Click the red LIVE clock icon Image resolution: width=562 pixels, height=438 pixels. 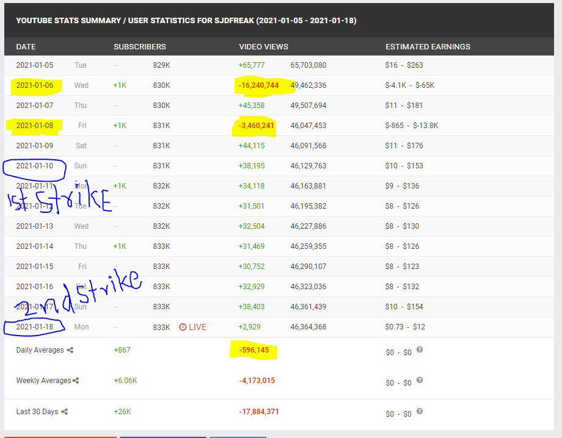click(x=183, y=327)
